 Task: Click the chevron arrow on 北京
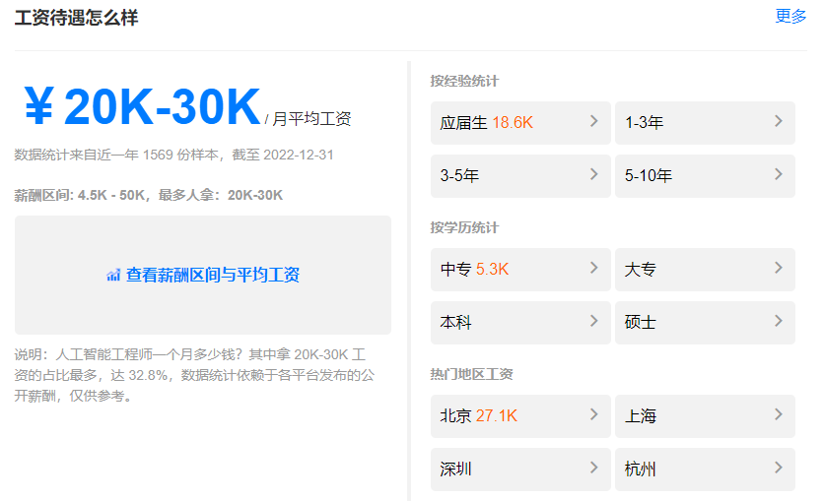coord(594,414)
